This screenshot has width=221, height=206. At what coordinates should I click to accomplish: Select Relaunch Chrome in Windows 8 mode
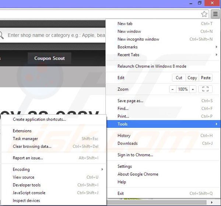[164, 66]
